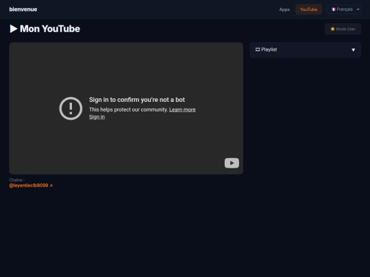
Task: Expand the Playlist panel
Action: pyautogui.click(x=306, y=50)
